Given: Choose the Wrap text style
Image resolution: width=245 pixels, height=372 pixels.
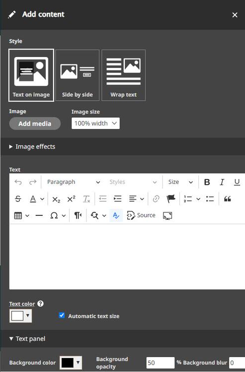Looking at the screenshot, I should (x=124, y=75).
